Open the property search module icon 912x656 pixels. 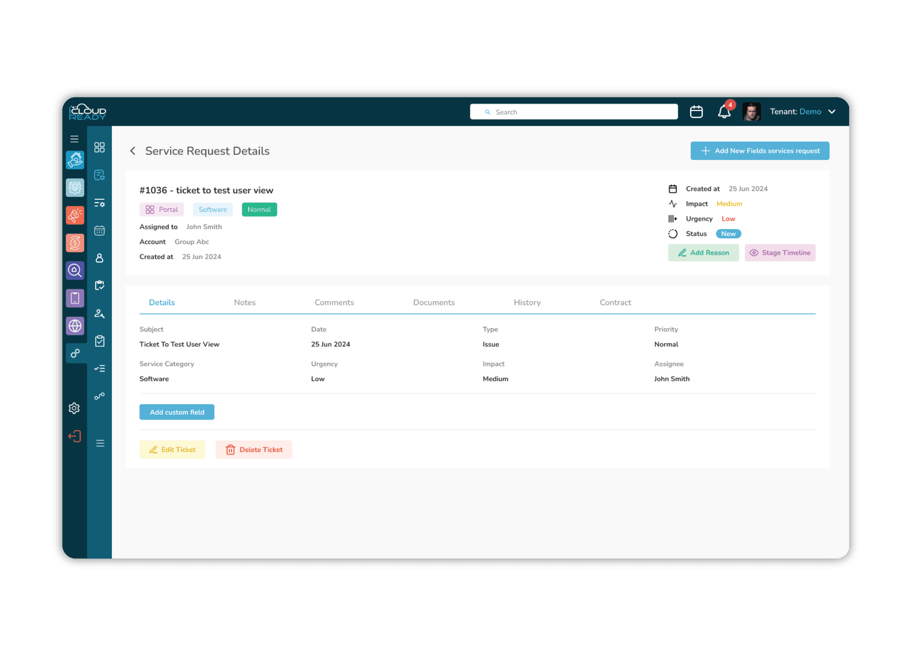(75, 271)
